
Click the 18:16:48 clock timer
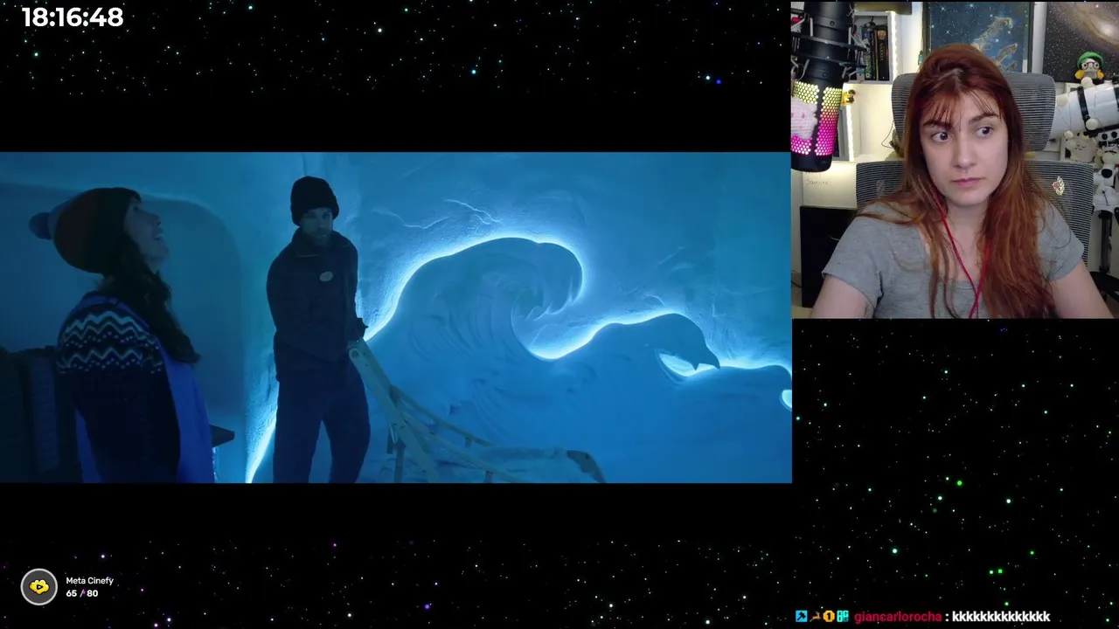73,17
